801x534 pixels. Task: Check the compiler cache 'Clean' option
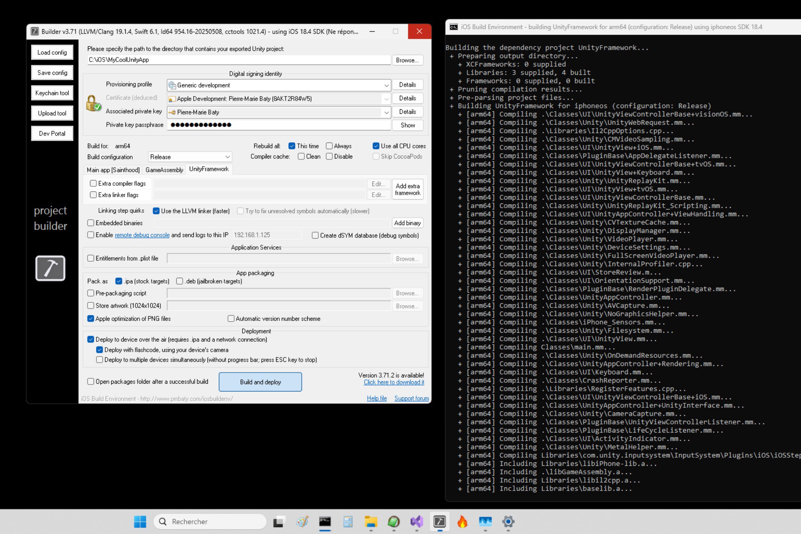301,157
